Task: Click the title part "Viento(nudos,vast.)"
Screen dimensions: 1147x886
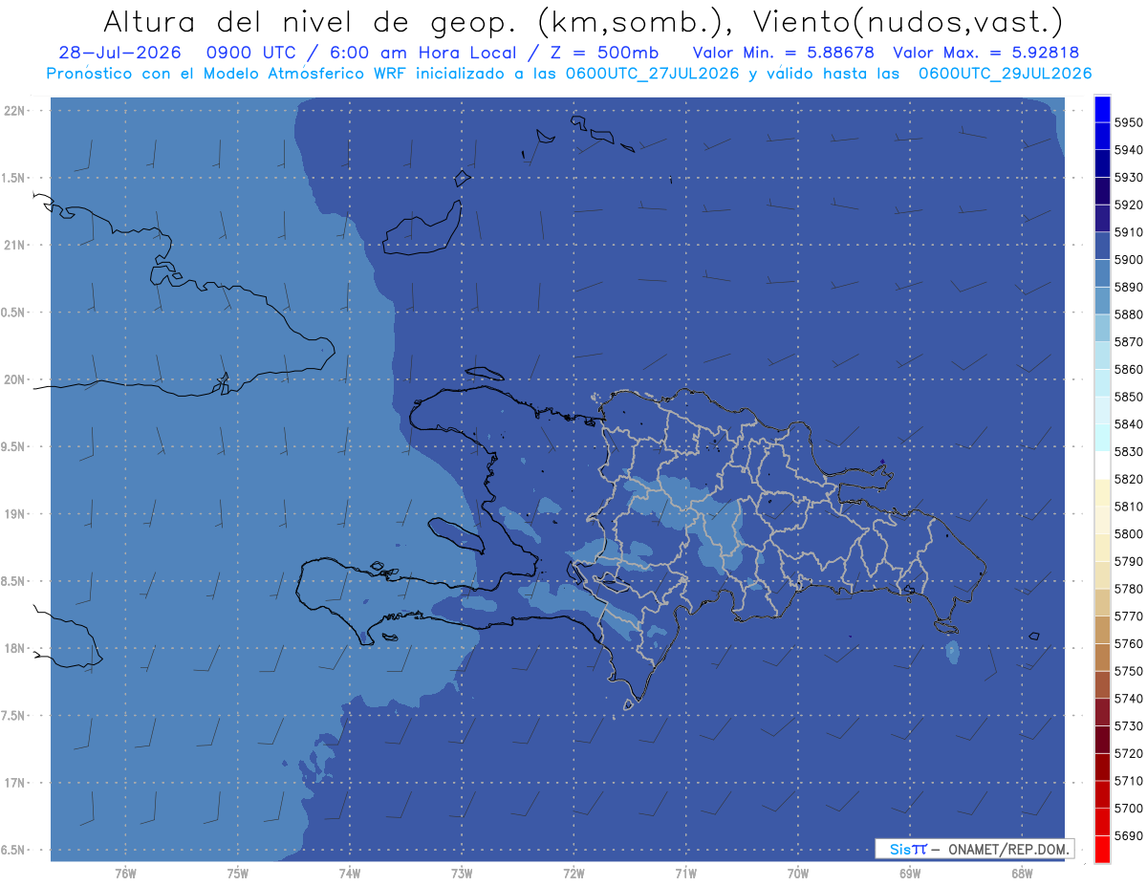Action: point(907,21)
